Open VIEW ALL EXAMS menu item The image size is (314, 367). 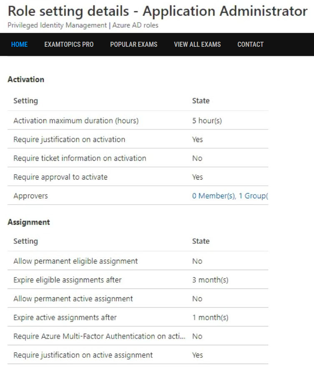(197, 45)
